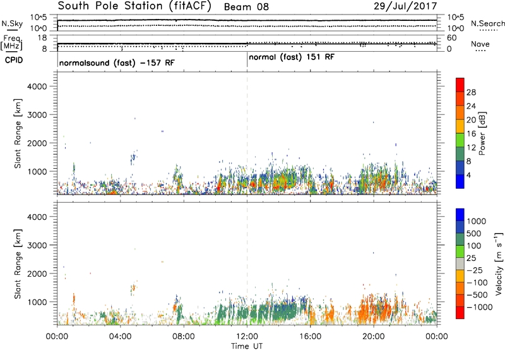
Task: Click the "20:00" time tick label
Action: [374, 337]
